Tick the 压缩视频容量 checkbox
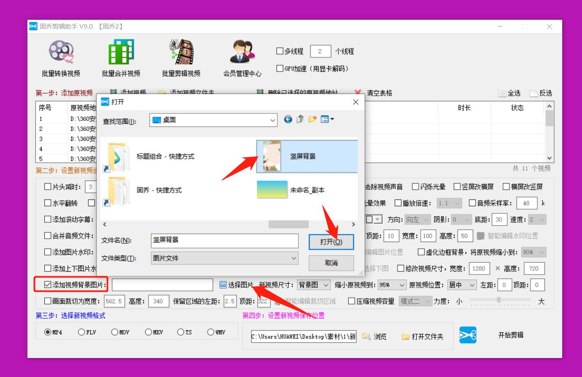This screenshot has width=582, height=377. coord(352,301)
